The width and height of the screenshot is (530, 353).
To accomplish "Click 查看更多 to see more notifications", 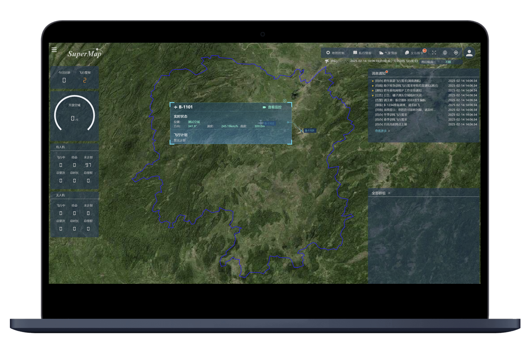I will tap(382, 131).
